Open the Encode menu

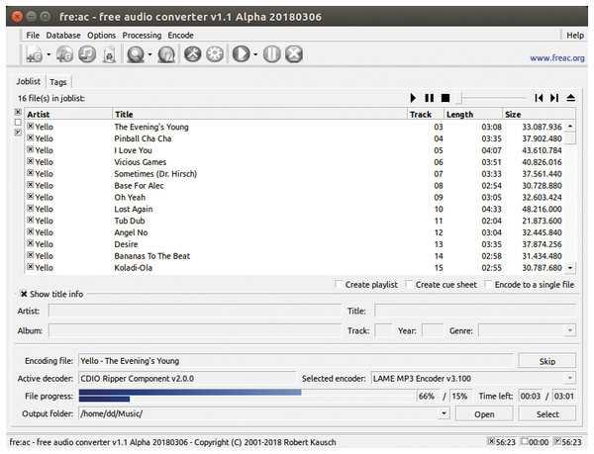(x=181, y=36)
